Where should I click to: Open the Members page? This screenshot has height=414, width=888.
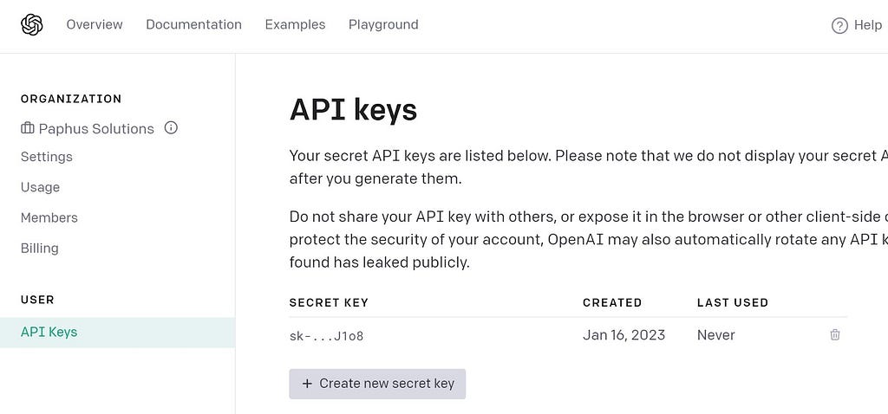click(x=49, y=217)
